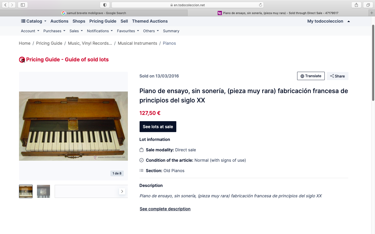Advance the thumbnail carousel with the right chevron
This screenshot has width=375, height=234.
coord(122,191)
